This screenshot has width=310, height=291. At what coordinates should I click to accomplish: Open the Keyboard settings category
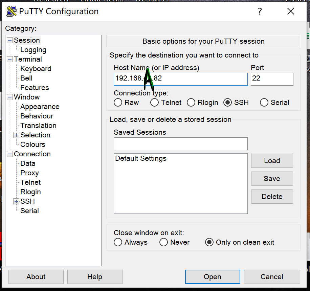[36, 69]
